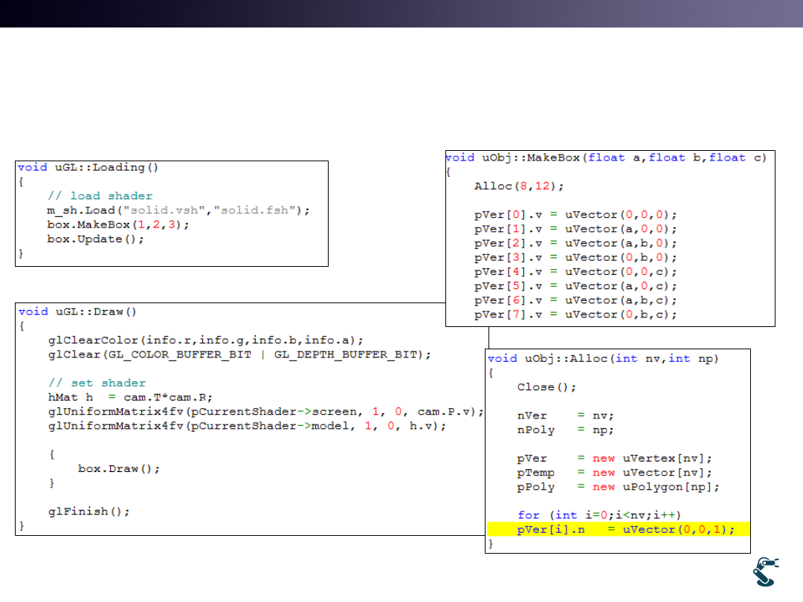Click the "pVer = new uVertex[nv];" line
Screen dimensions: 803x602
tap(615, 459)
